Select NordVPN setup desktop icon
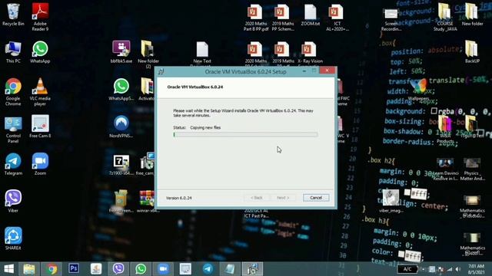Screen dimensions: 492x276 tap(121, 127)
